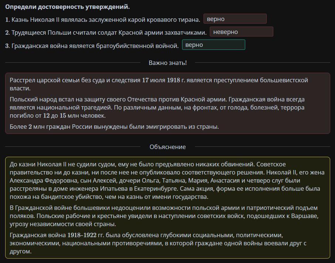
Task: Click the 'Объяснение' section heading
Action: tap(168, 147)
